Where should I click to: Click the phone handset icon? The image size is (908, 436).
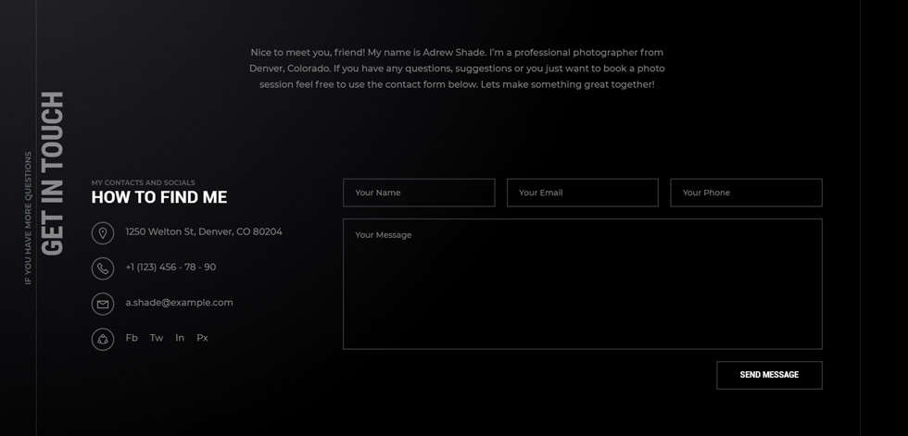[103, 268]
